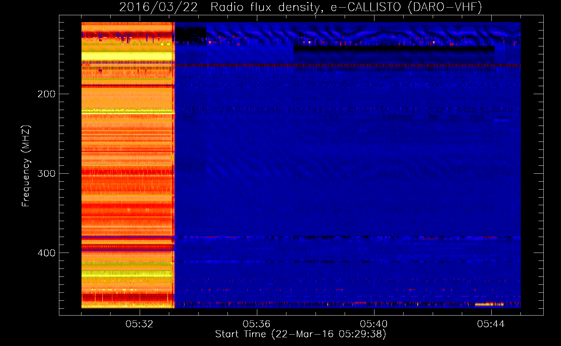Click the 200 frequency tick label
This screenshot has height=346, width=561.
point(46,94)
